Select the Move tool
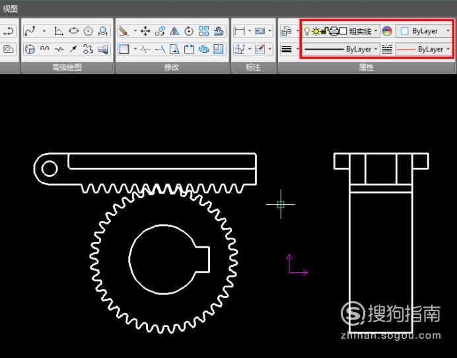 point(145,30)
